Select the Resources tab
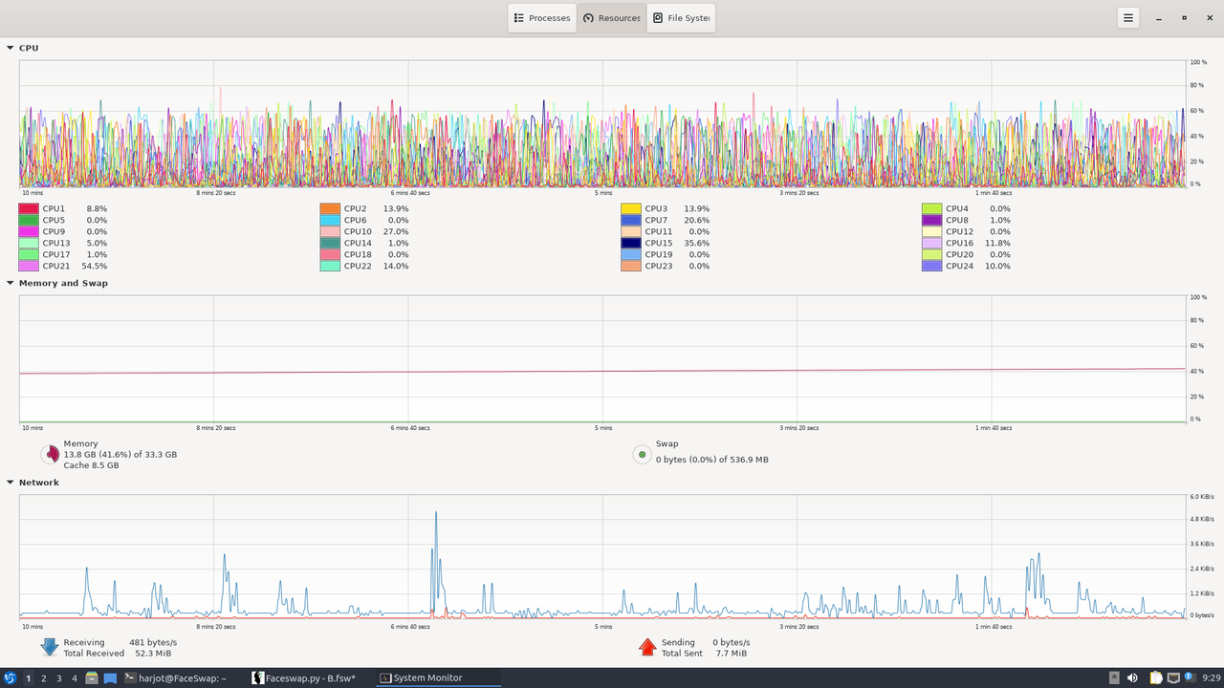Screen dimensions: 1224x688 click(x=612, y=18)
